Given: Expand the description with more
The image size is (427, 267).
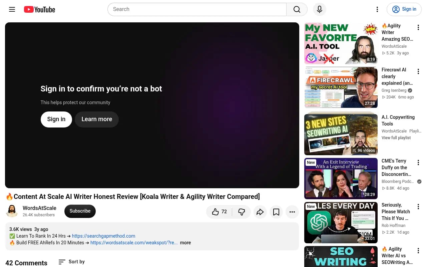Looking at the screenshot, I should point(185,243).
